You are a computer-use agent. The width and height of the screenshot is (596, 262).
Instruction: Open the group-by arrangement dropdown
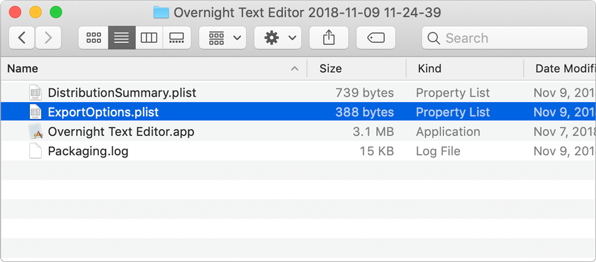[223, 38]
